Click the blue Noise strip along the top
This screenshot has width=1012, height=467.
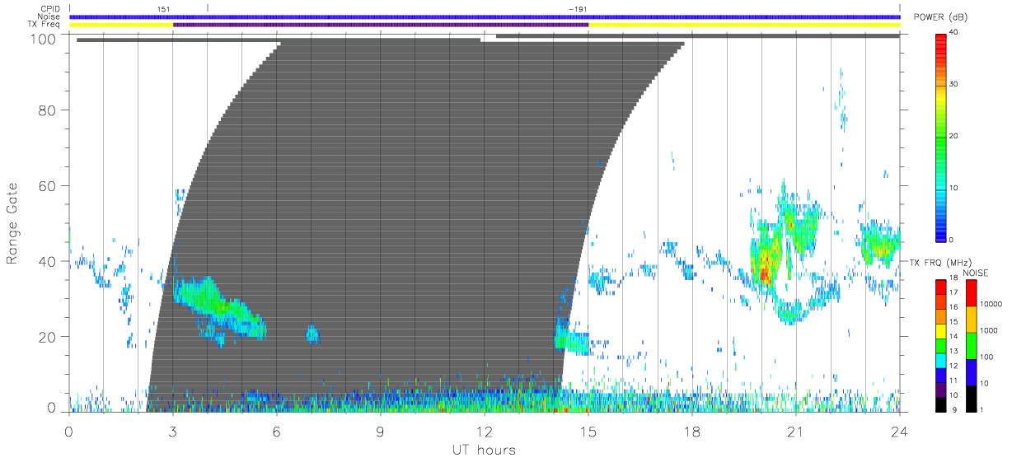[485, 16]
